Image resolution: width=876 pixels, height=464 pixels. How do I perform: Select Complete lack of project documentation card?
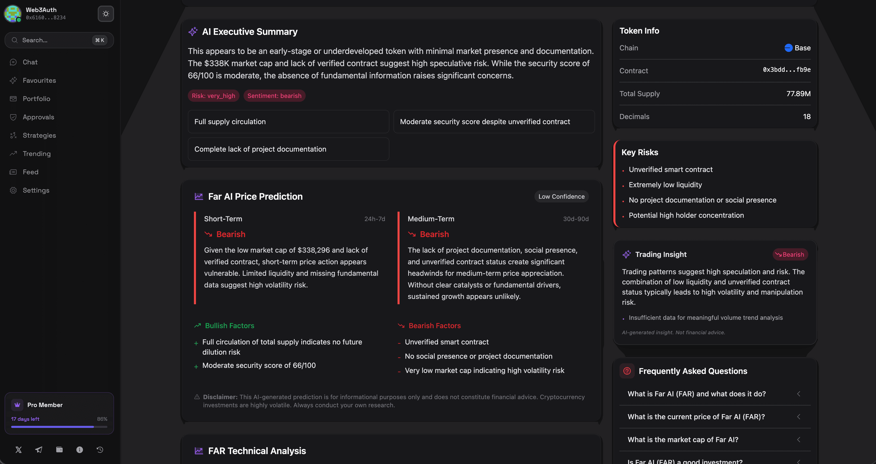[288, 149]
